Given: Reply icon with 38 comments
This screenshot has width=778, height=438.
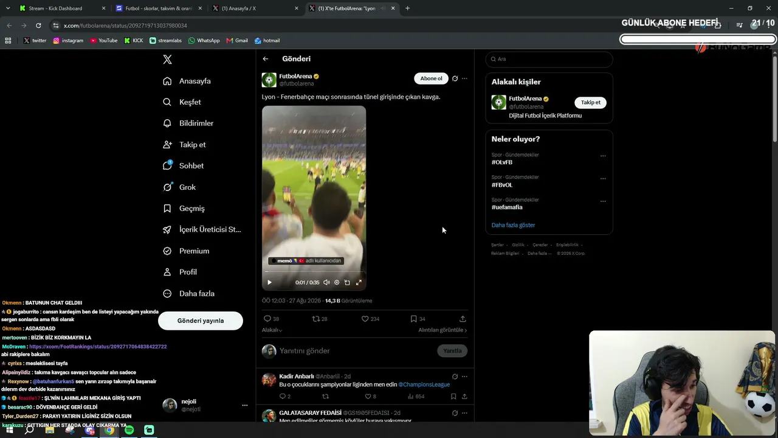Looking at the screenshot, I should pos(267,319).
